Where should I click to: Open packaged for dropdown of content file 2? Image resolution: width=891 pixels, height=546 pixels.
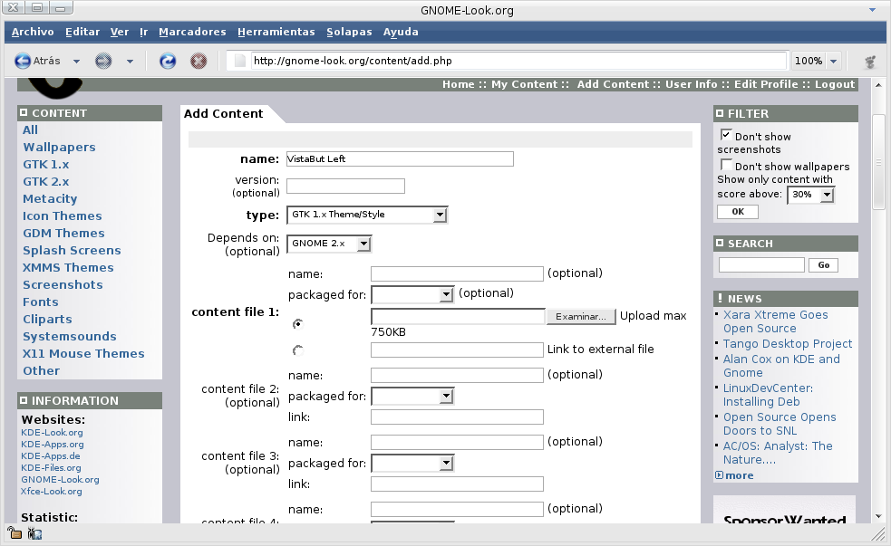point(412,396)
